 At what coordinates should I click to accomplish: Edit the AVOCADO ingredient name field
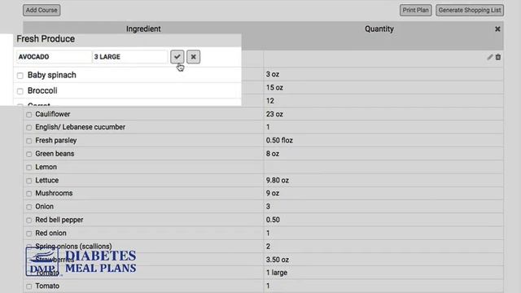coord(54,57)
